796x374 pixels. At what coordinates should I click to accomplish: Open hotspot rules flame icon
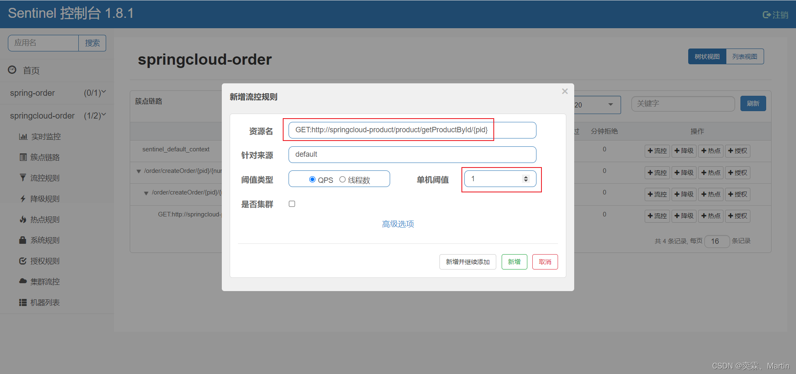click(23, 219)
